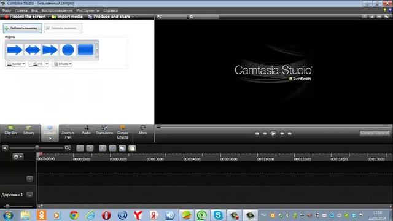Zoom in timeline magnifier icon
This screenshot has height=221, width=393.
coord(68,148)
